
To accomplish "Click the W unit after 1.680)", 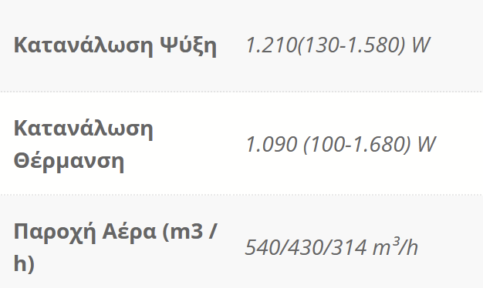I will point(427,145).
